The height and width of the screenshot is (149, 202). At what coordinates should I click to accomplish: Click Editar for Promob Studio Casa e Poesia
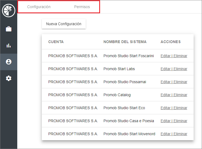[165, 121]
